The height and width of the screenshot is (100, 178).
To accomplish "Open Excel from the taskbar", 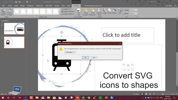I will click(x=83, y=97).
